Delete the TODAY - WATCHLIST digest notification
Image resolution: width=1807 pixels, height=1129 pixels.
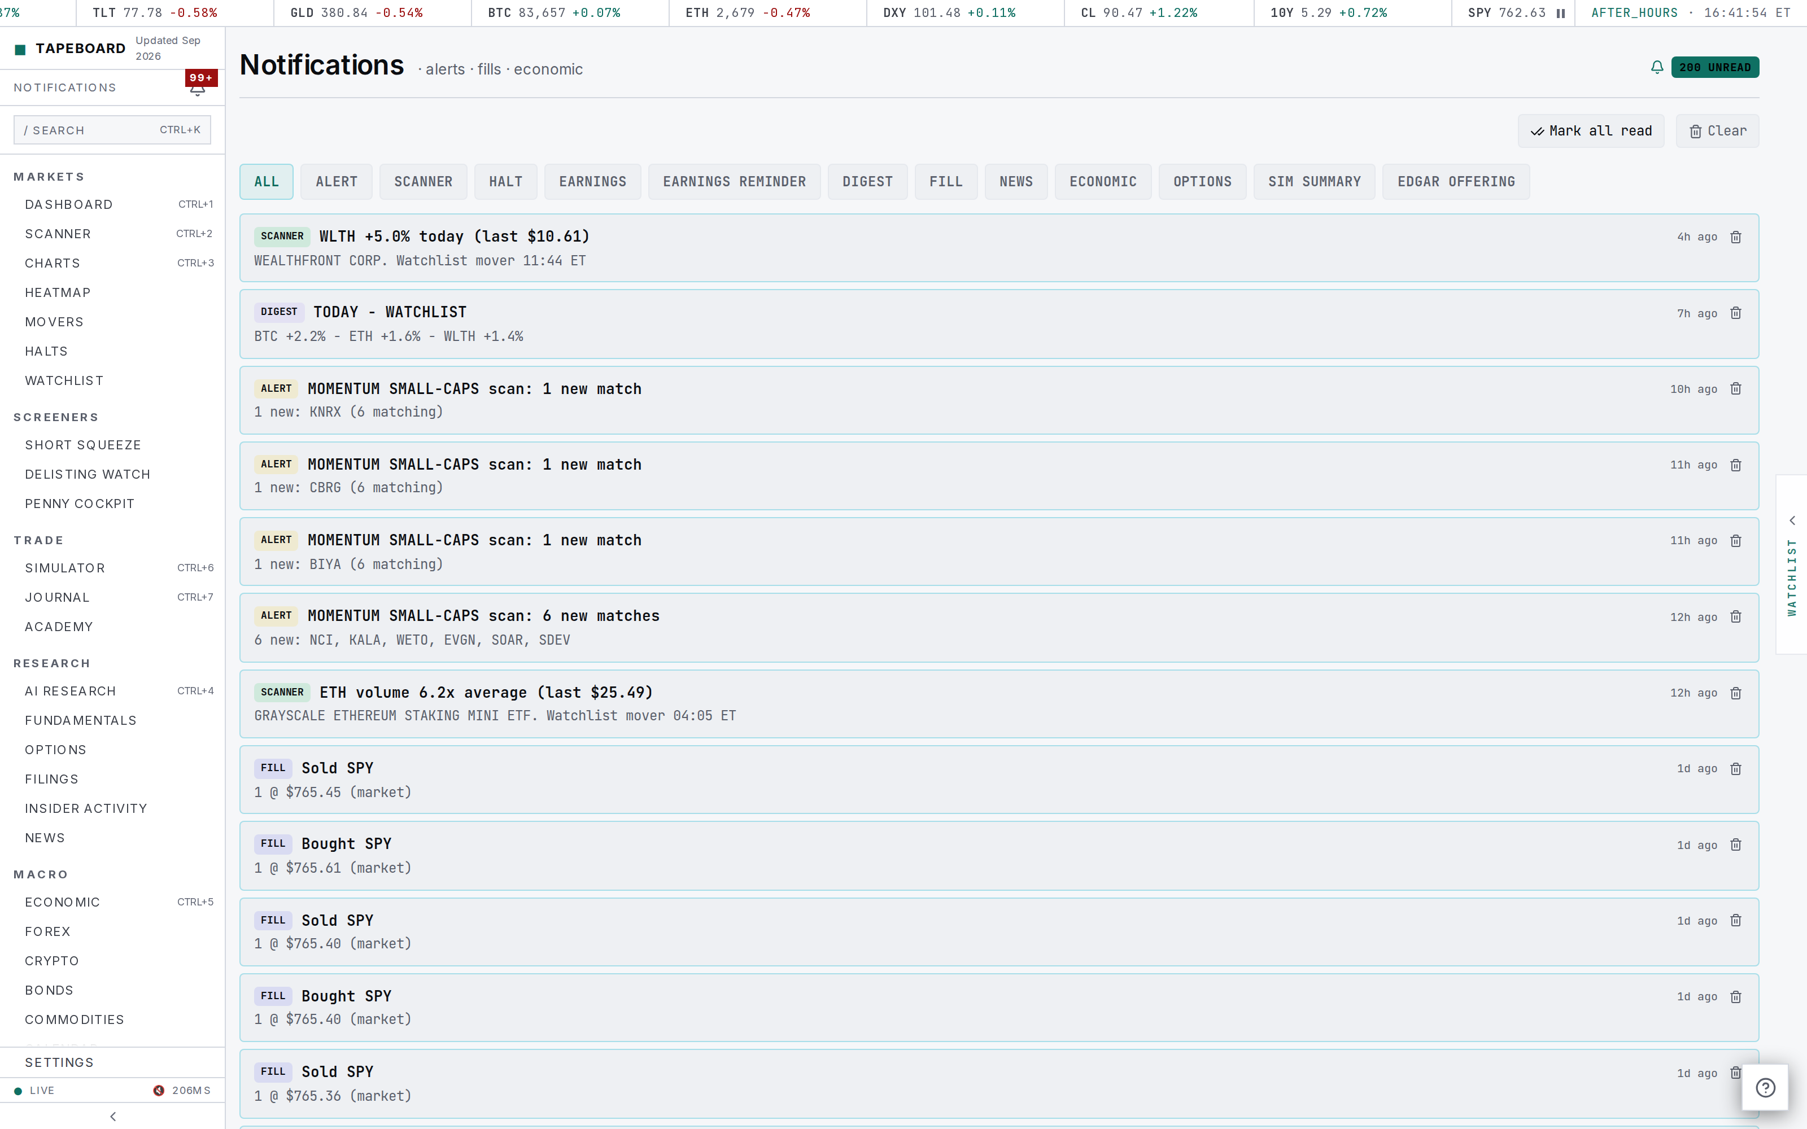[1736, 313]
